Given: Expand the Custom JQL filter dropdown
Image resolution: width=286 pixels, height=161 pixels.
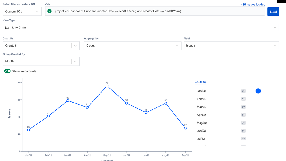Looking at the screenshot, I should tap(37, 11).
